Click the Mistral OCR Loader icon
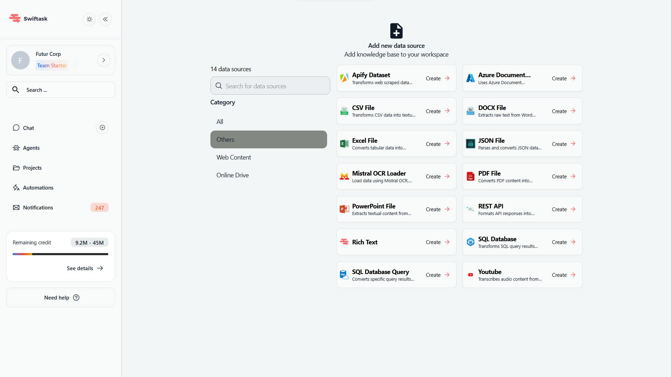The width and height of the screenshot is (671, 377). [x=344, y=177]
